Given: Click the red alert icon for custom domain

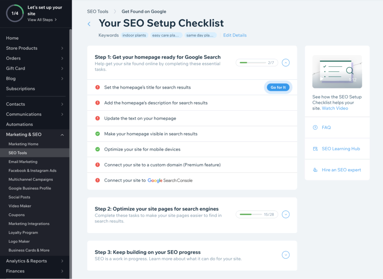Looking at the screenshot, I should (98, 165).
